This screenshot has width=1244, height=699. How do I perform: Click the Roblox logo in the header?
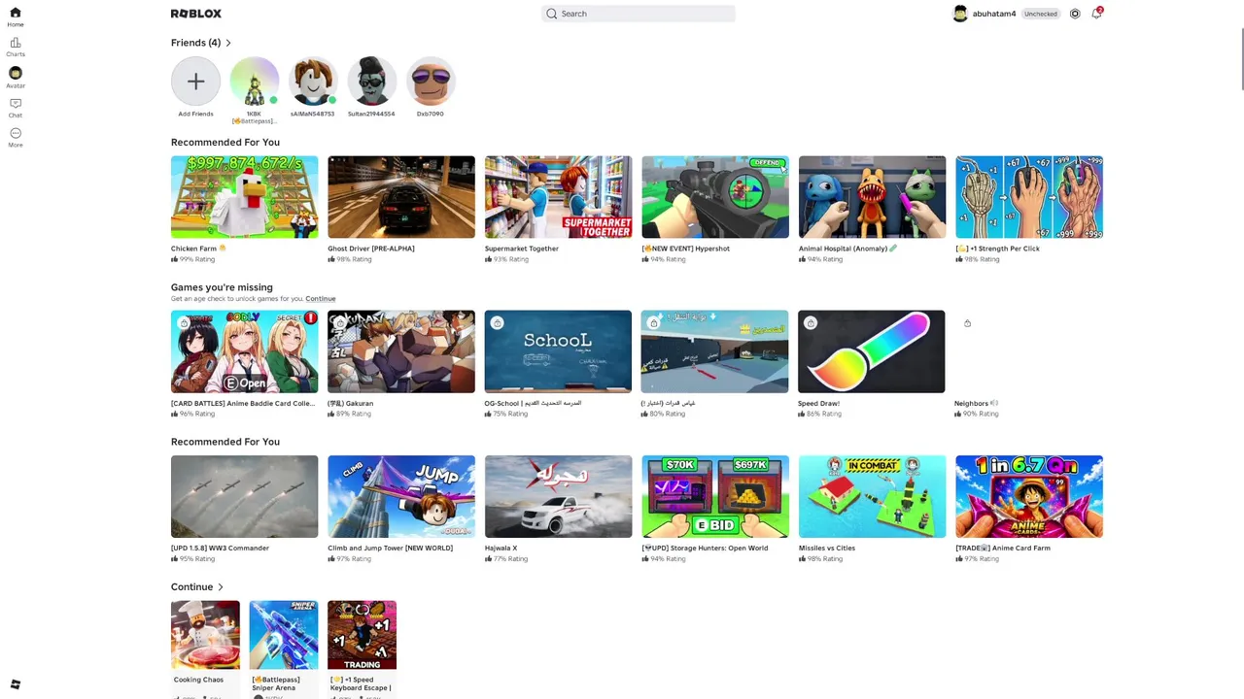[196, 14]
